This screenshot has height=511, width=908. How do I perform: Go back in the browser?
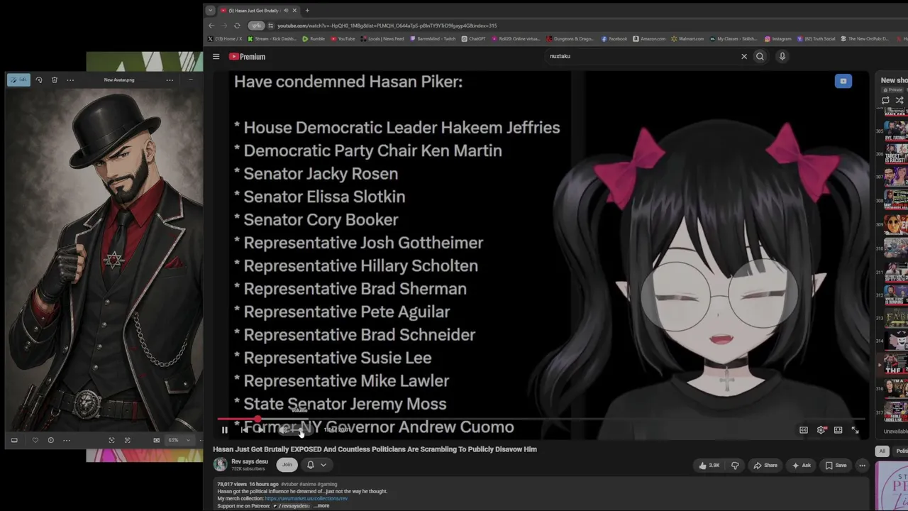pyautogui.click(x=211, y=26)
